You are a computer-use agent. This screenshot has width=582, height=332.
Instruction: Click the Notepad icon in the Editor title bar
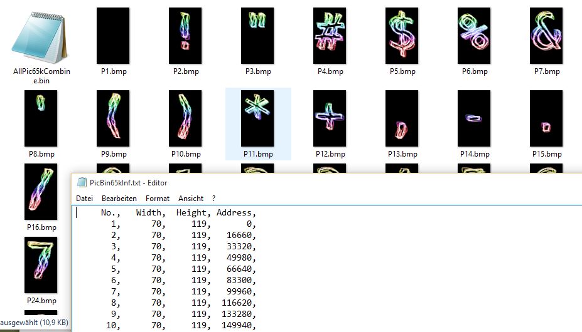tap(82, 182)
